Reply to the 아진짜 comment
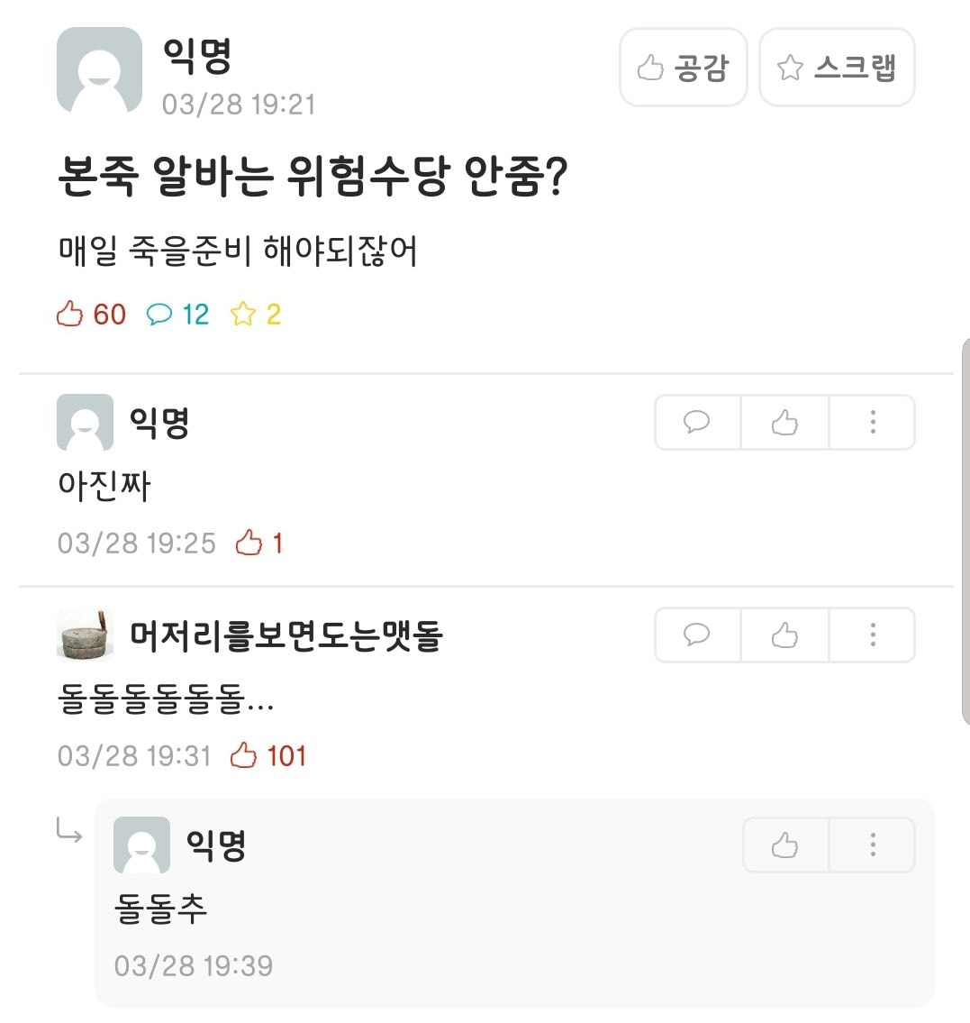Image resolution: width=970 pixels, height=1023 pixels. point(697,422)
